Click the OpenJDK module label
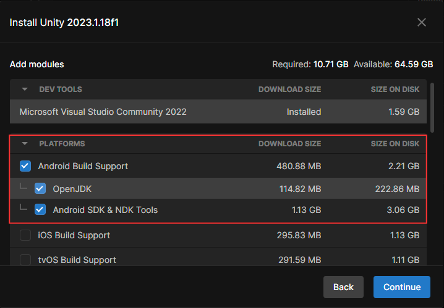 (72, 188)
